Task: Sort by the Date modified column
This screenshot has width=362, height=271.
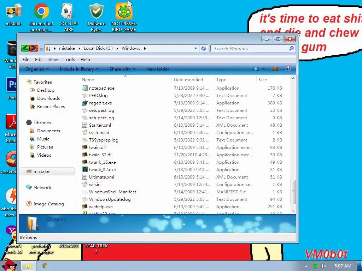Action: tap(193, 79)
